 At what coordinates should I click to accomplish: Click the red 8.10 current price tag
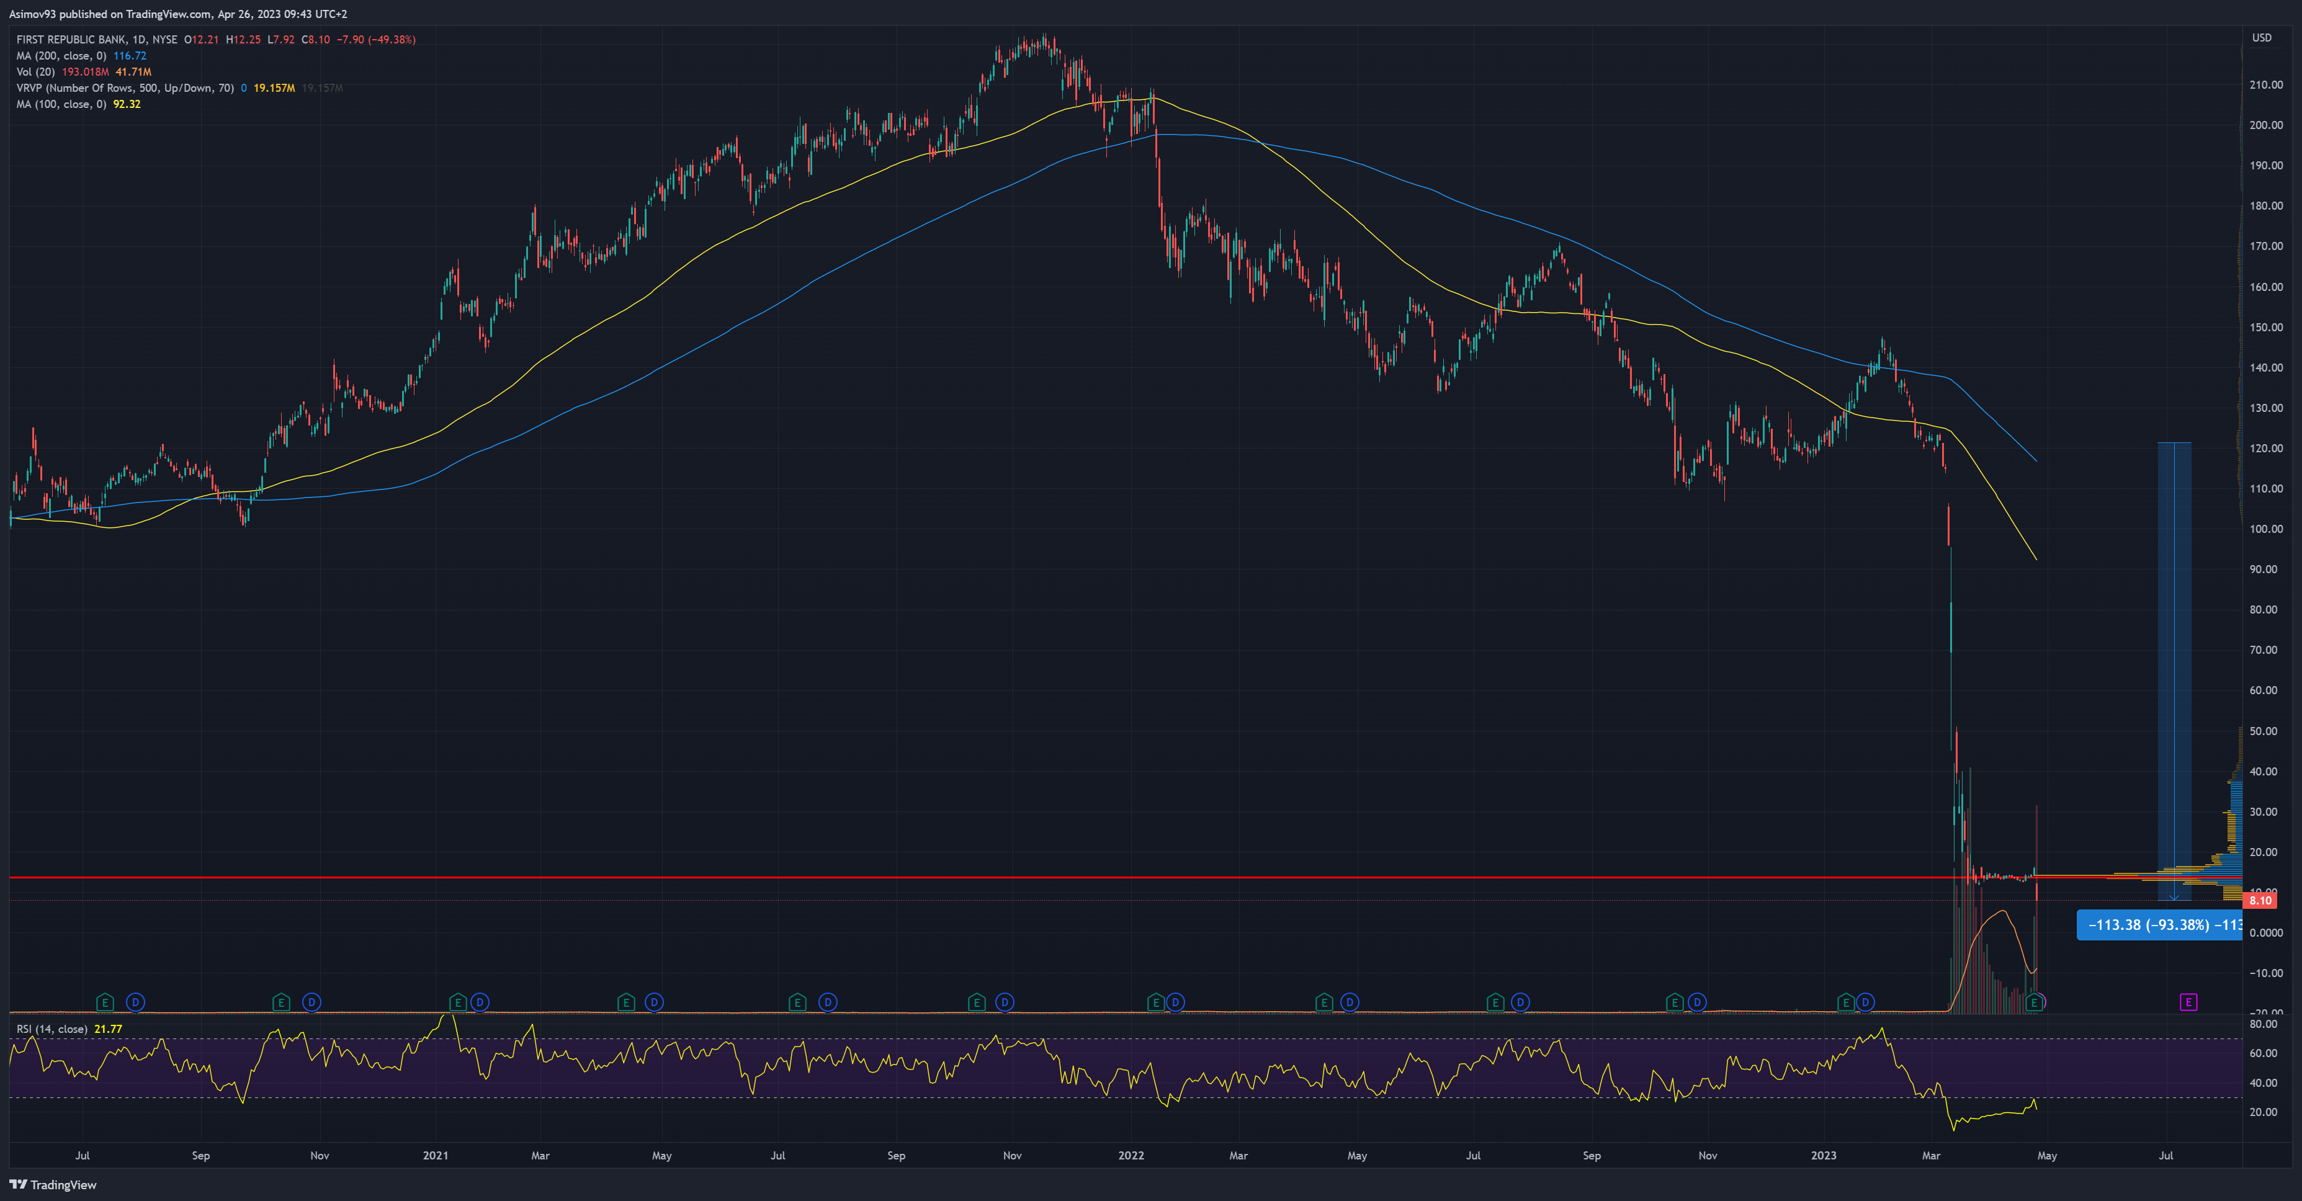[2260, 900]
